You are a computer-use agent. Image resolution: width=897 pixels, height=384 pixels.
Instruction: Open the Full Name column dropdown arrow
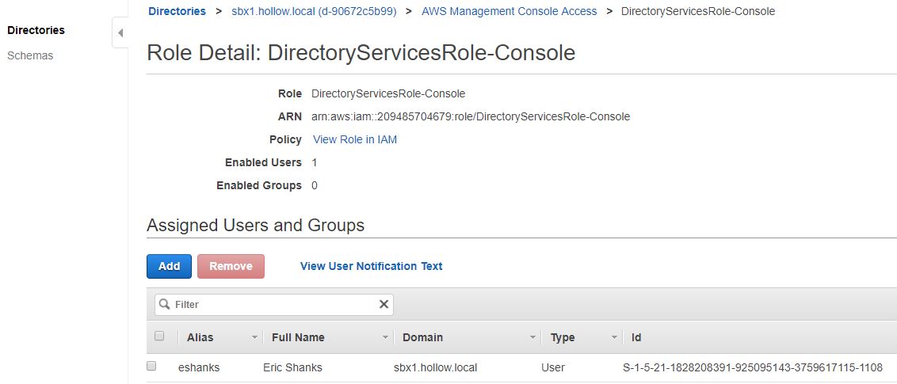[385, 337]
